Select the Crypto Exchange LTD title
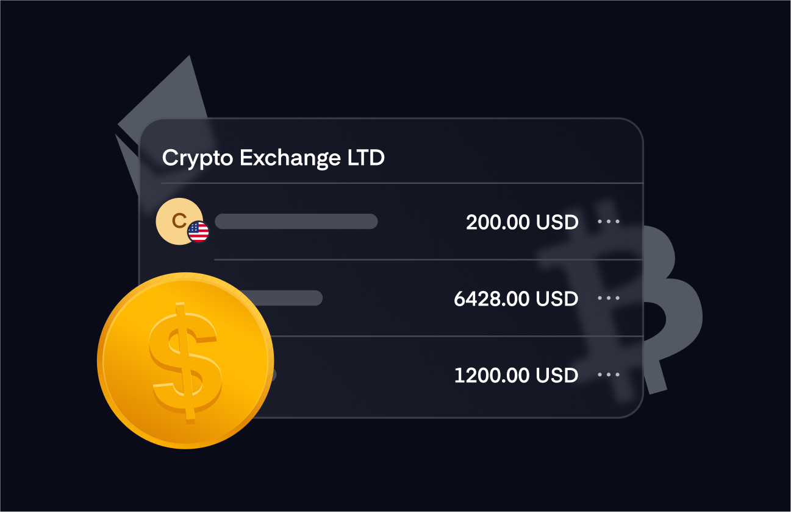Image resolution: width=791 pixels, height=512 pixels. (273, 158)
